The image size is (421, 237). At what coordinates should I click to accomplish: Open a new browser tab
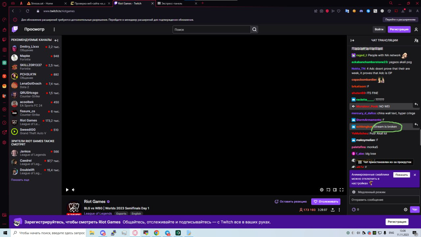pyautogui.click(x=202, y=3)
